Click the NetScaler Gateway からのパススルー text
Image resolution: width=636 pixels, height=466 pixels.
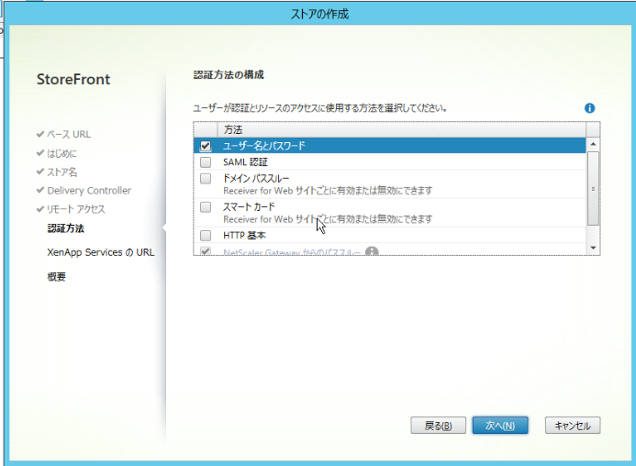pyautogui.click(x=292, y=252)
